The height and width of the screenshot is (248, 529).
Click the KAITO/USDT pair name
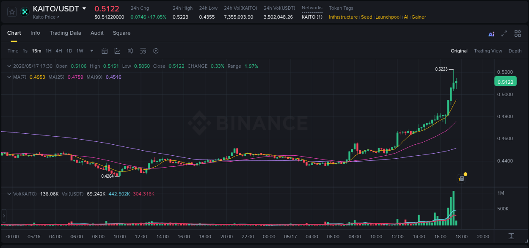(56, 8)
